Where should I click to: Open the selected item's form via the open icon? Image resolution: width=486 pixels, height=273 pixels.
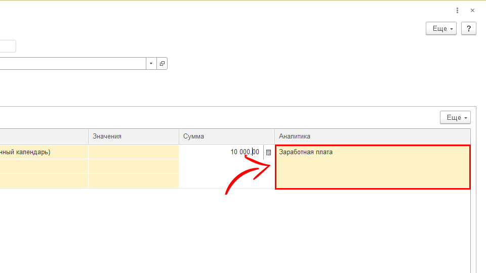(x=162, y=64)
